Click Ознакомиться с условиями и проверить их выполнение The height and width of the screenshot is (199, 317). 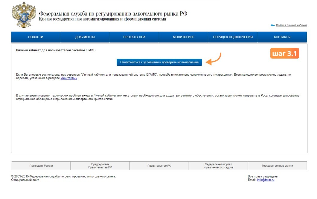(x=159, y=62)
